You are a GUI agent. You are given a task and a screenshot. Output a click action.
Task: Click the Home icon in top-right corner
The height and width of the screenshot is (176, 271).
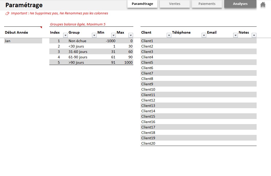pos(263,4)
